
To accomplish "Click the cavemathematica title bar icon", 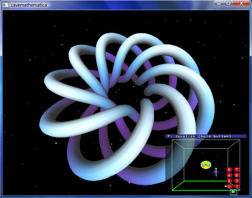I will click(x=5, y=5).
